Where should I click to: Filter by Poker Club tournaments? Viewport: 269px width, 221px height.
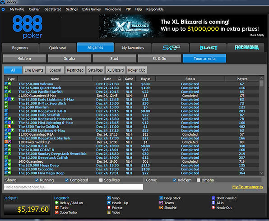coord(137,70)
